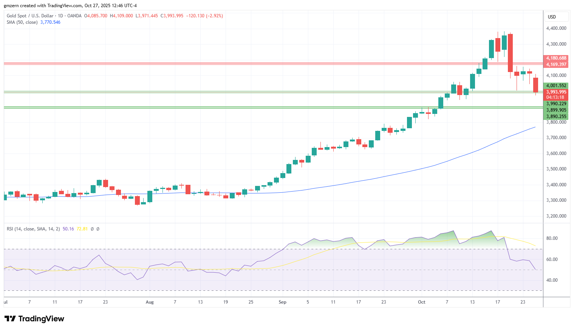Click the 4,400.000 price axis label

[x=556, y=28]
